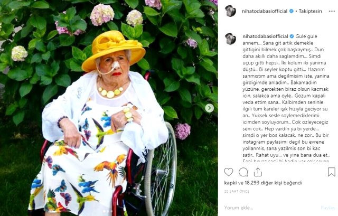This screenshot has width=338, height=216.
Task: Click the profile avatar beside the caption
Action: coord(230,39)
